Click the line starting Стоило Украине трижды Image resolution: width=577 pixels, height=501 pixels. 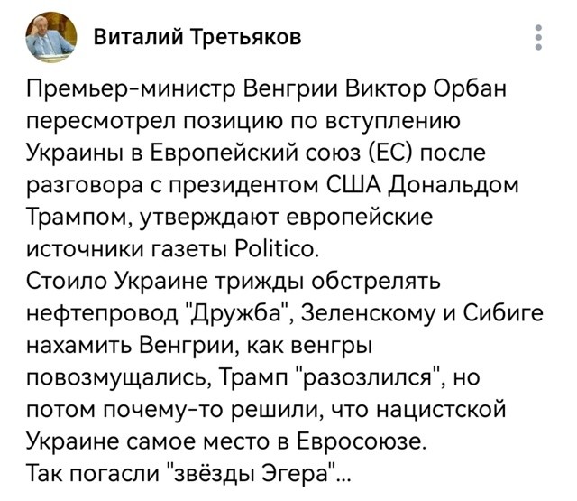(x=234, y=281)
